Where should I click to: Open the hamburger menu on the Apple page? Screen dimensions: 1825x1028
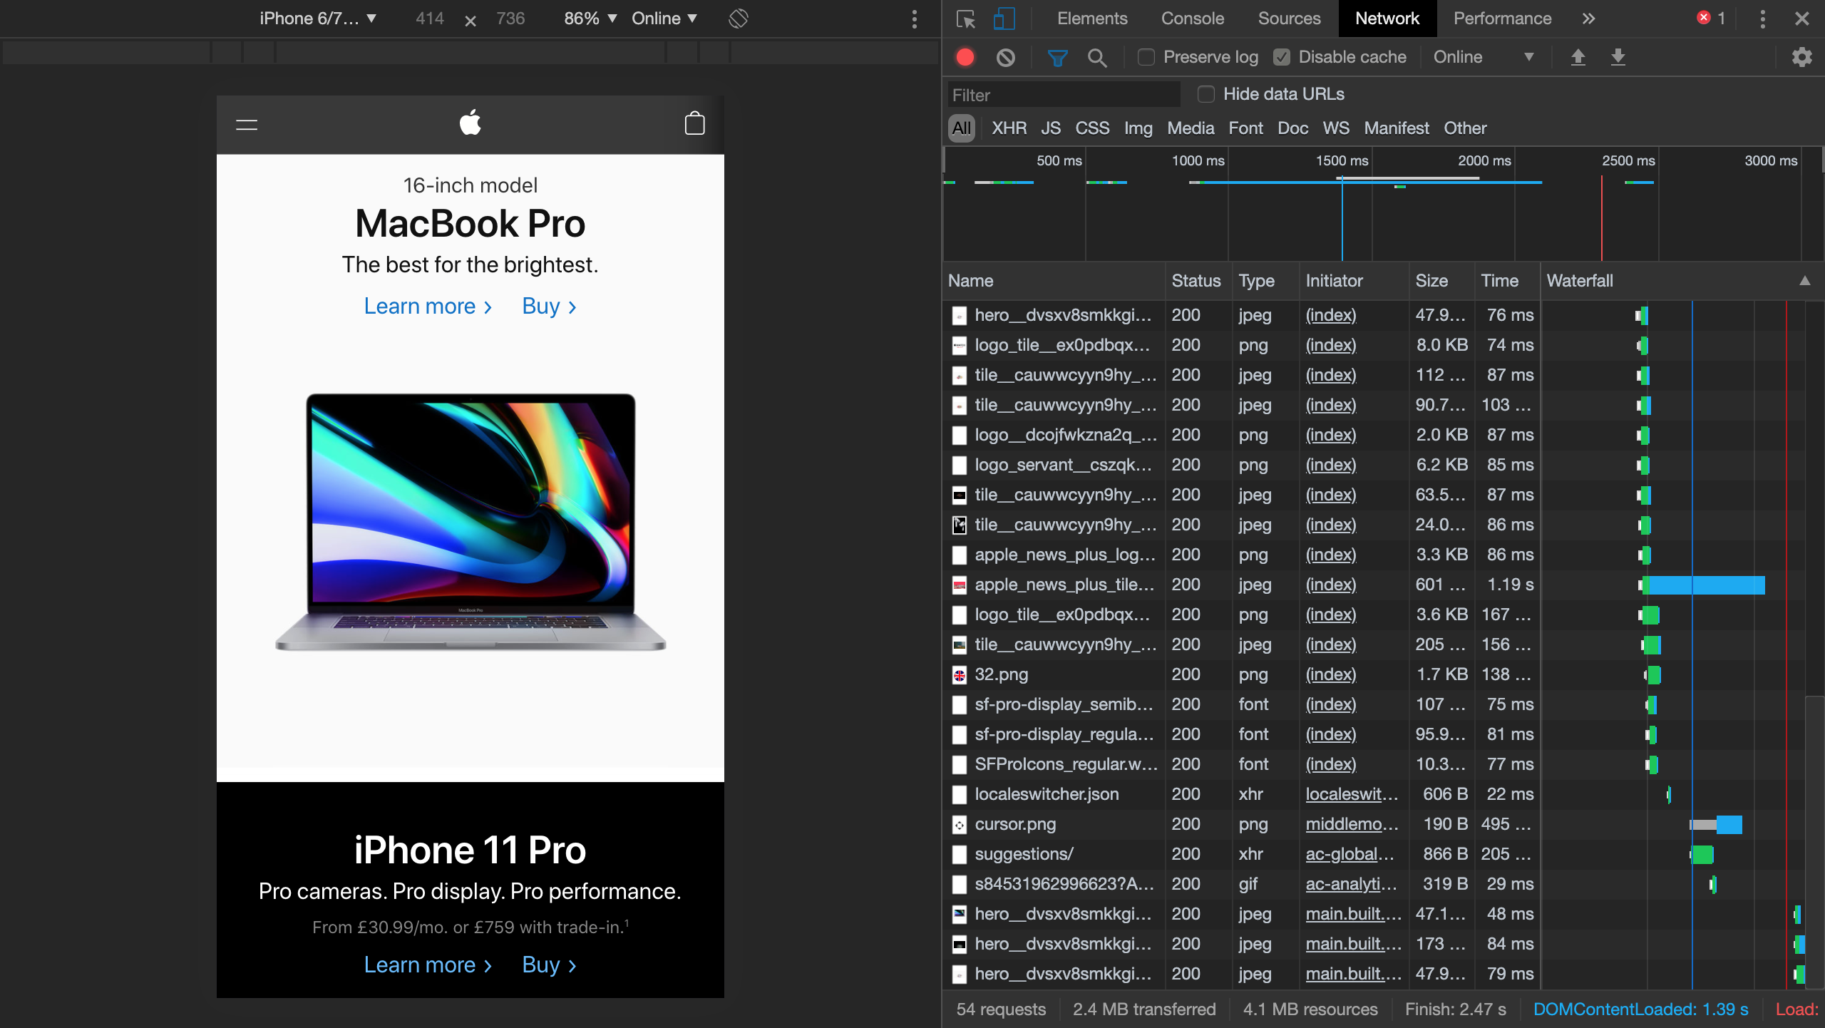(x=247, y=125)
